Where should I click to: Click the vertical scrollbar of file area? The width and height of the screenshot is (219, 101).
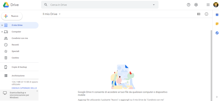[x=211, y=65]
